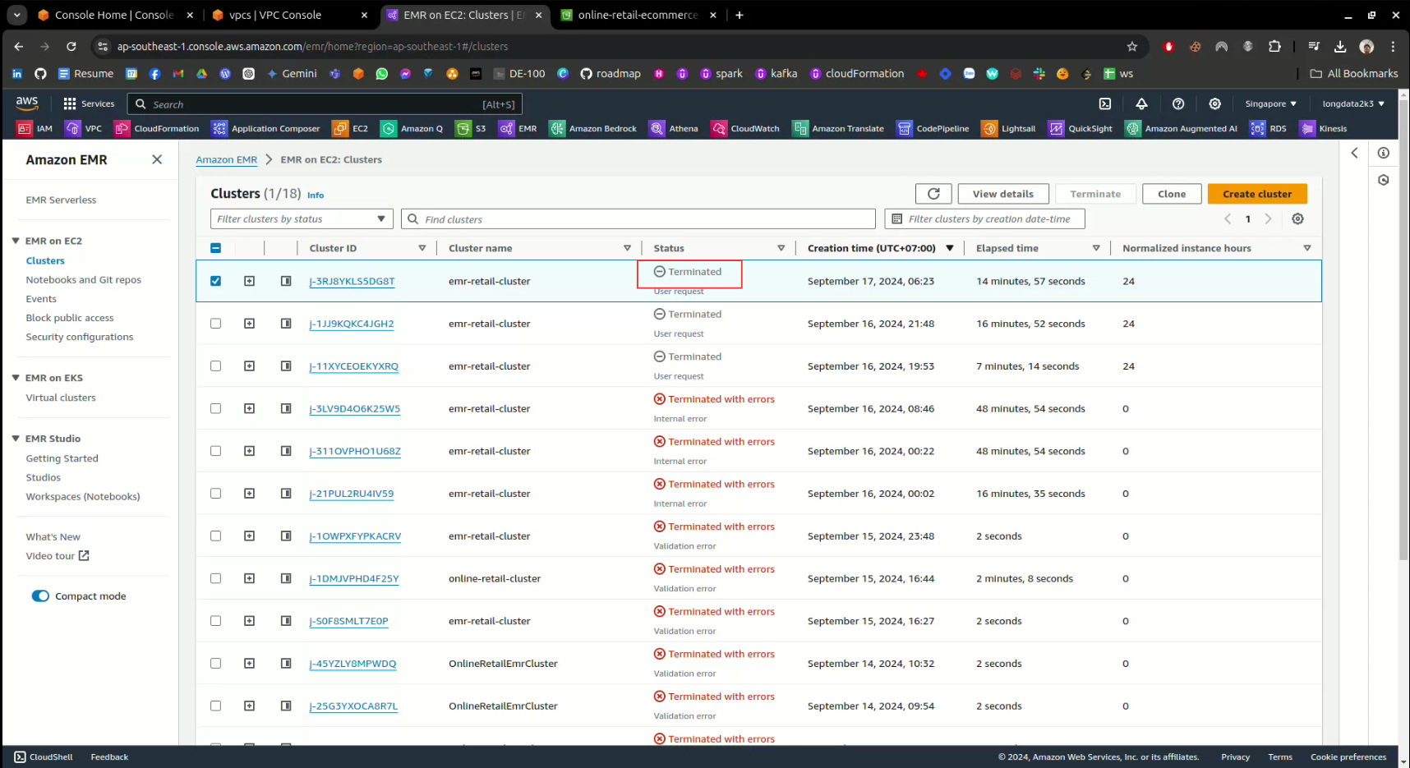This screenshot has width=1410, height=768.
Task: Open cluster link j-1DMJVPHD4F25Y
Action: [354, 579]
